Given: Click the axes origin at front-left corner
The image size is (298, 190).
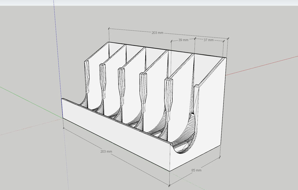Looking at the screenshot, I should (x=63, y=117).
